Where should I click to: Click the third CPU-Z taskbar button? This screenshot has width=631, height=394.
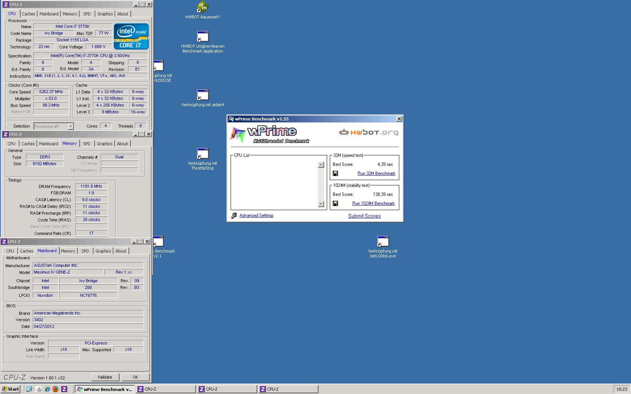(288, 389)
